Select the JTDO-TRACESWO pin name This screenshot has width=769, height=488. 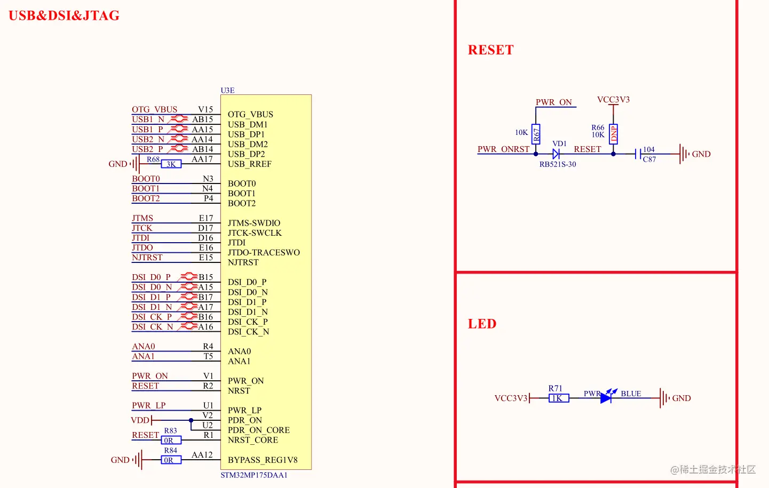click(x=264, y=253)
